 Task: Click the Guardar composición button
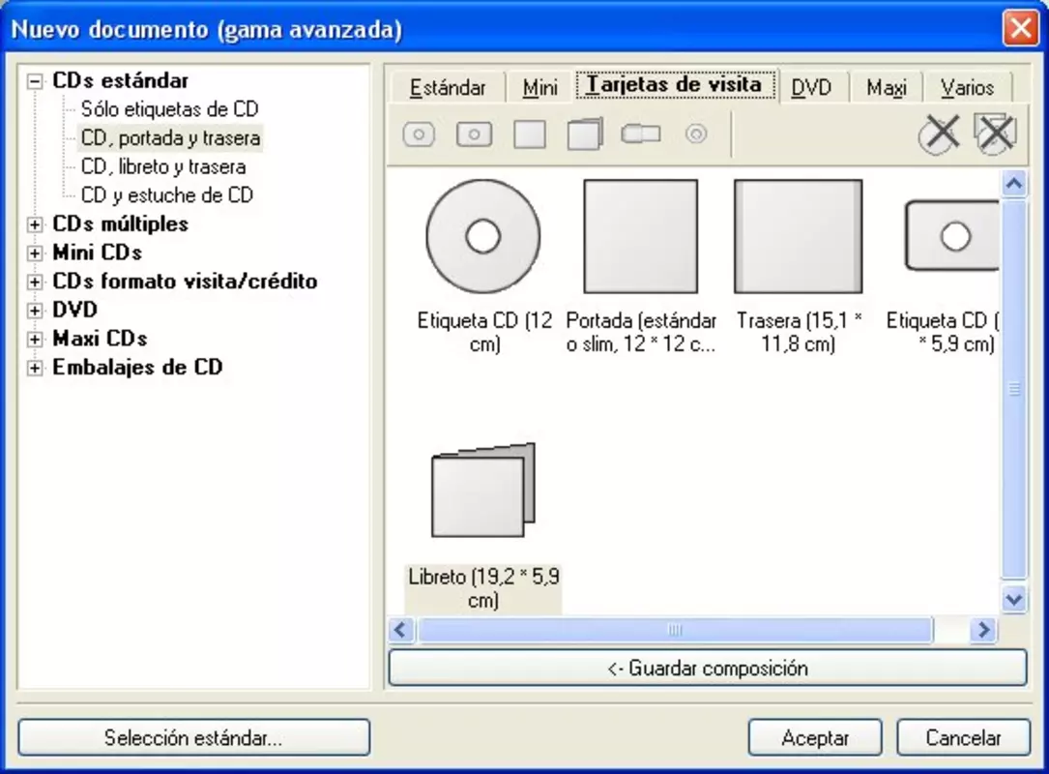tap(707, 669)
